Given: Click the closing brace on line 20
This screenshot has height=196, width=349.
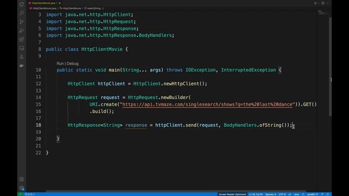Looking at the screenshot, I should pyautogui.click(x=58, y=139).
